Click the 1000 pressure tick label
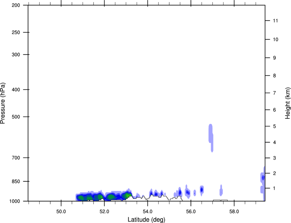This screenshot has width=291, height=223. pos(14,201)
